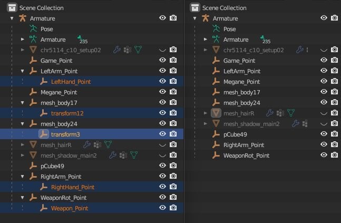
Task: Hide Armature in viewport, left panel eye
Action: coord(162,18)
